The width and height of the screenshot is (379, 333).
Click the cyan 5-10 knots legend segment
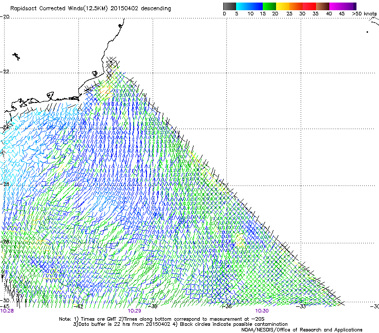pyautogui.click(x=243, y=6)
